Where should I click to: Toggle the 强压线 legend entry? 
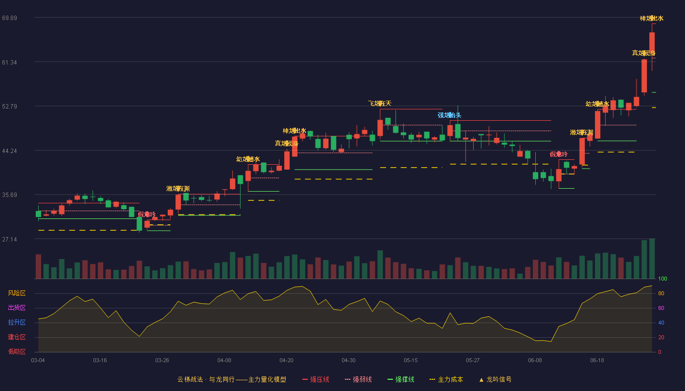(x=316, y=379)
